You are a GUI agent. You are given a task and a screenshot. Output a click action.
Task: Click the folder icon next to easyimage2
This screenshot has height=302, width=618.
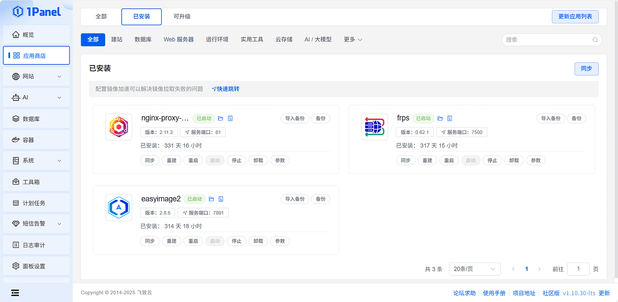[x=211, y=199]
